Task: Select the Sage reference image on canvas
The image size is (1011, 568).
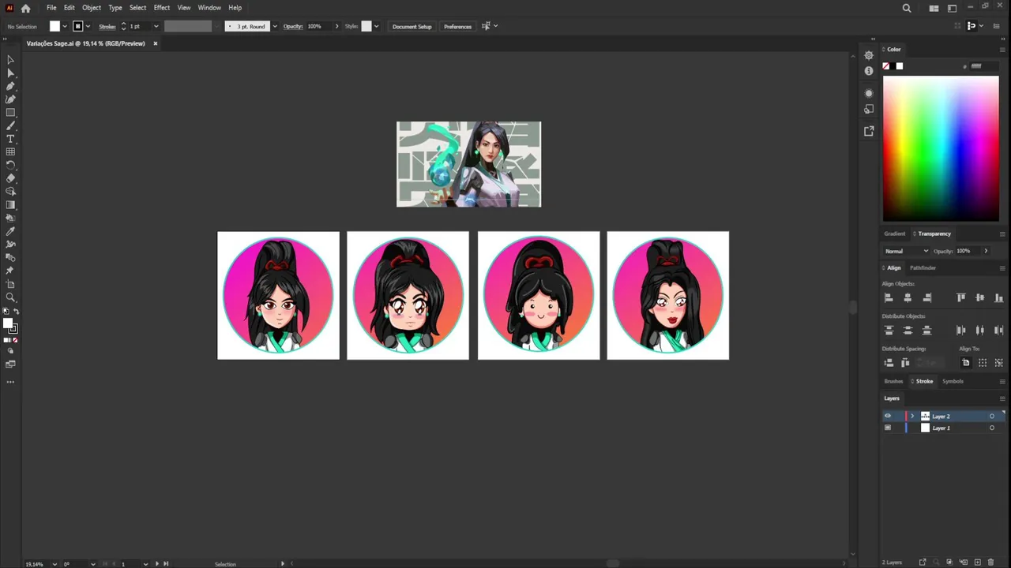Action: (x=468, y=164)
